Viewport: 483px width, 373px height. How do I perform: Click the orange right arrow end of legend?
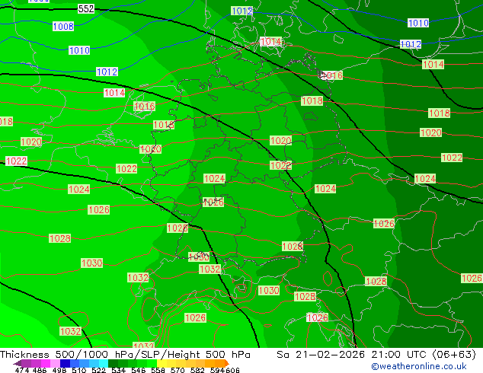226,363
